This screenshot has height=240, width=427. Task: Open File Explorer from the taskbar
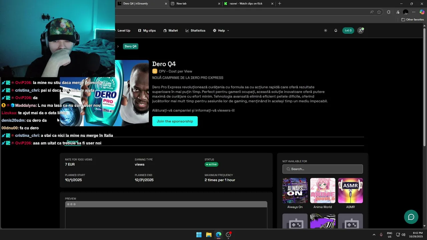208,235
